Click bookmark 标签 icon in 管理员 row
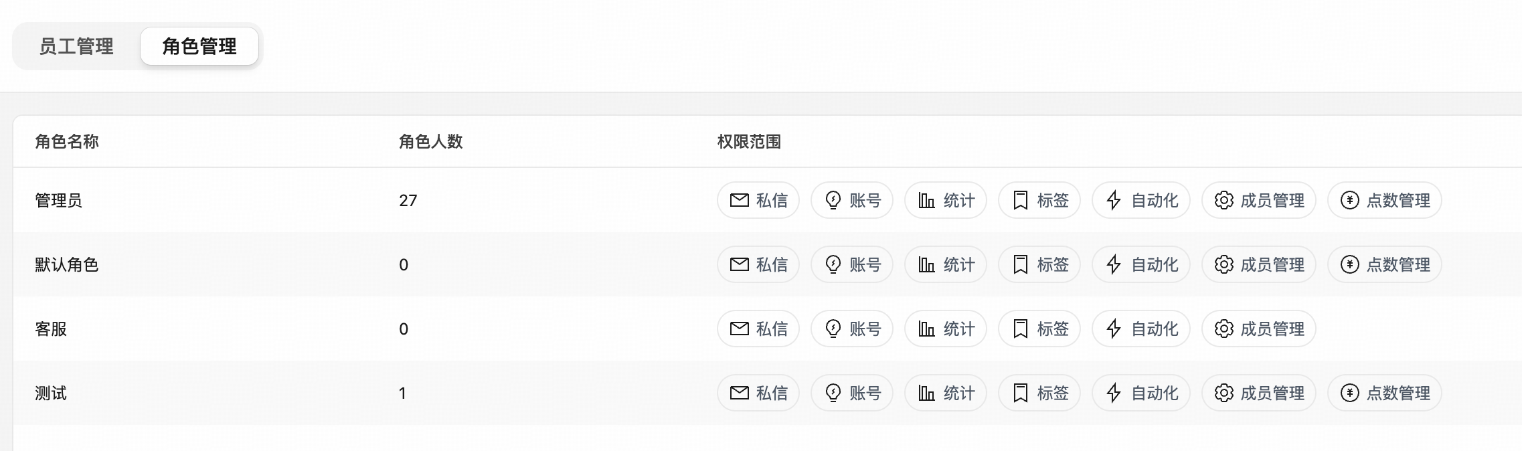This screenshot has height=451, width=1522. (1020, 200)
